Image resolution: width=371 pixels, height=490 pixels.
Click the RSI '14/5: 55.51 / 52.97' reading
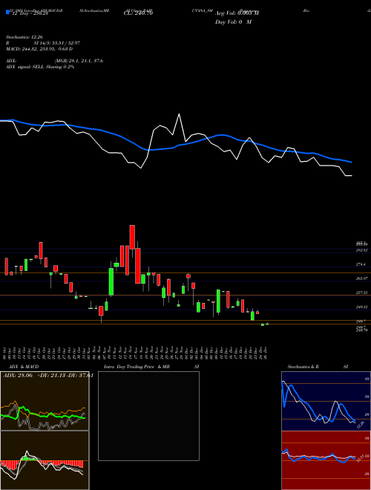tap(57, 43)
